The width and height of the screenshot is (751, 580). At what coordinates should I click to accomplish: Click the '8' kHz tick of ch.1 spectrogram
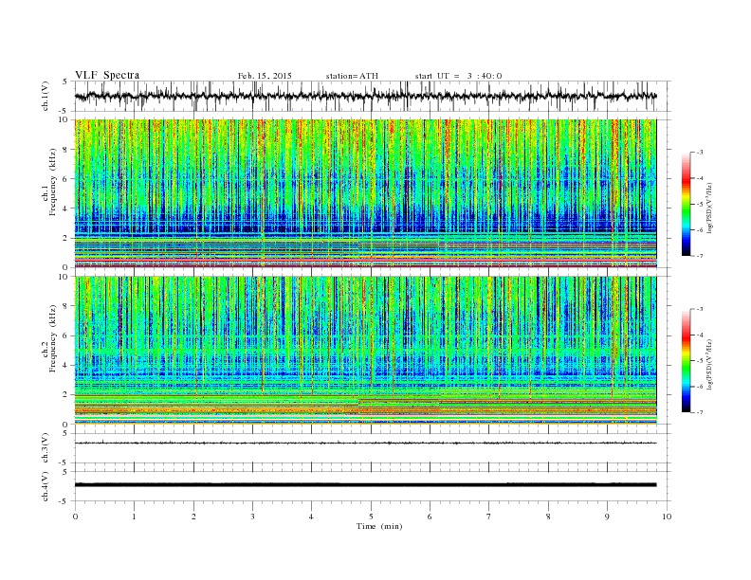tap(66, 150)
